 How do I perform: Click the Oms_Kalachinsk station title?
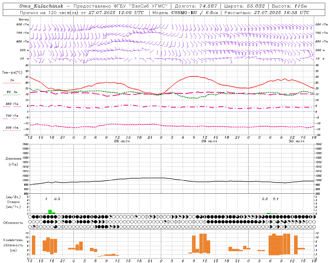click(x=41, y=6)
